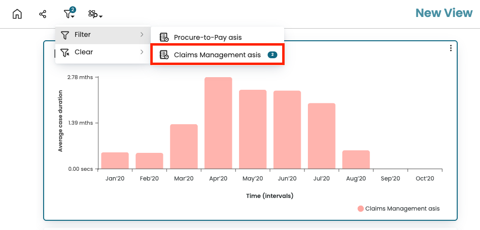Click the Procure-to-Pay asis log icon
Screen dimensions: 480x230
pos(164,37)
